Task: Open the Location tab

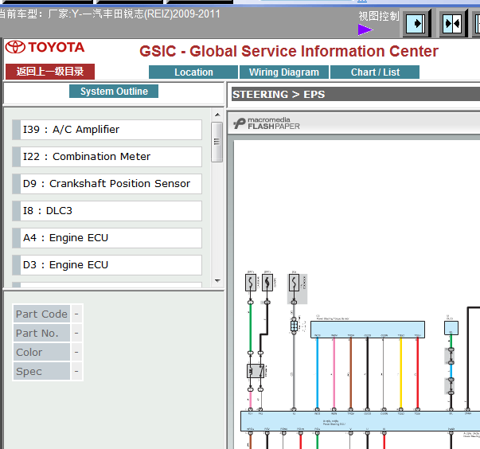Action: [x=193, y=72]
